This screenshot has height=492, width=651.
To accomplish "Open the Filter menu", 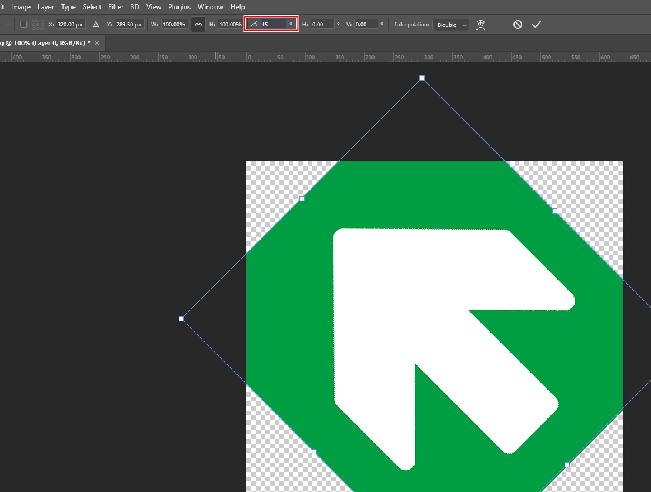I will pyautogui.click(x=116, y=7).
